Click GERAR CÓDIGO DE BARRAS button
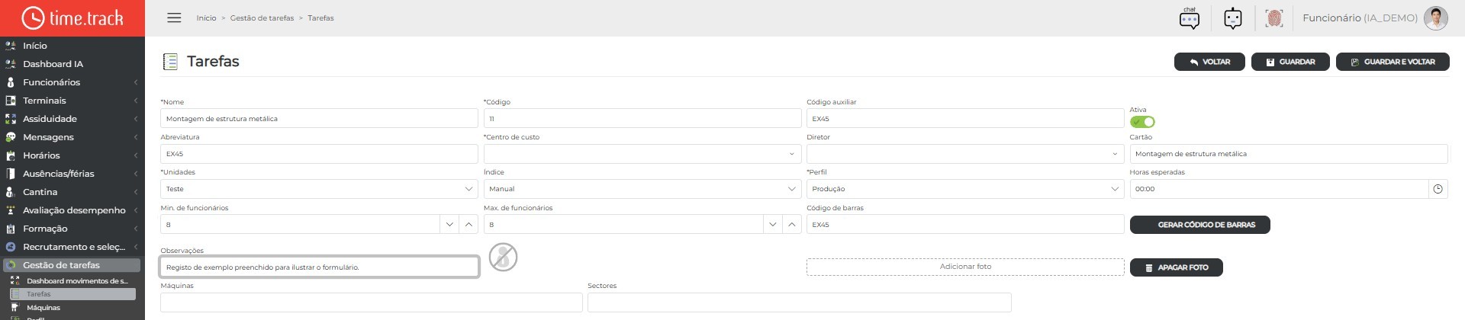Image resolution: width=1465 pixels, height=320 pixels. [1199, 225]
